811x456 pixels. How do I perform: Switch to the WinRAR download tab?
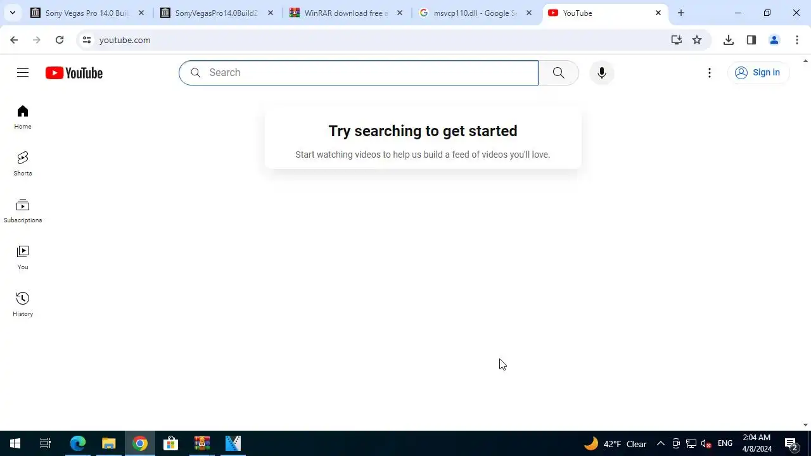click(345, 13)
